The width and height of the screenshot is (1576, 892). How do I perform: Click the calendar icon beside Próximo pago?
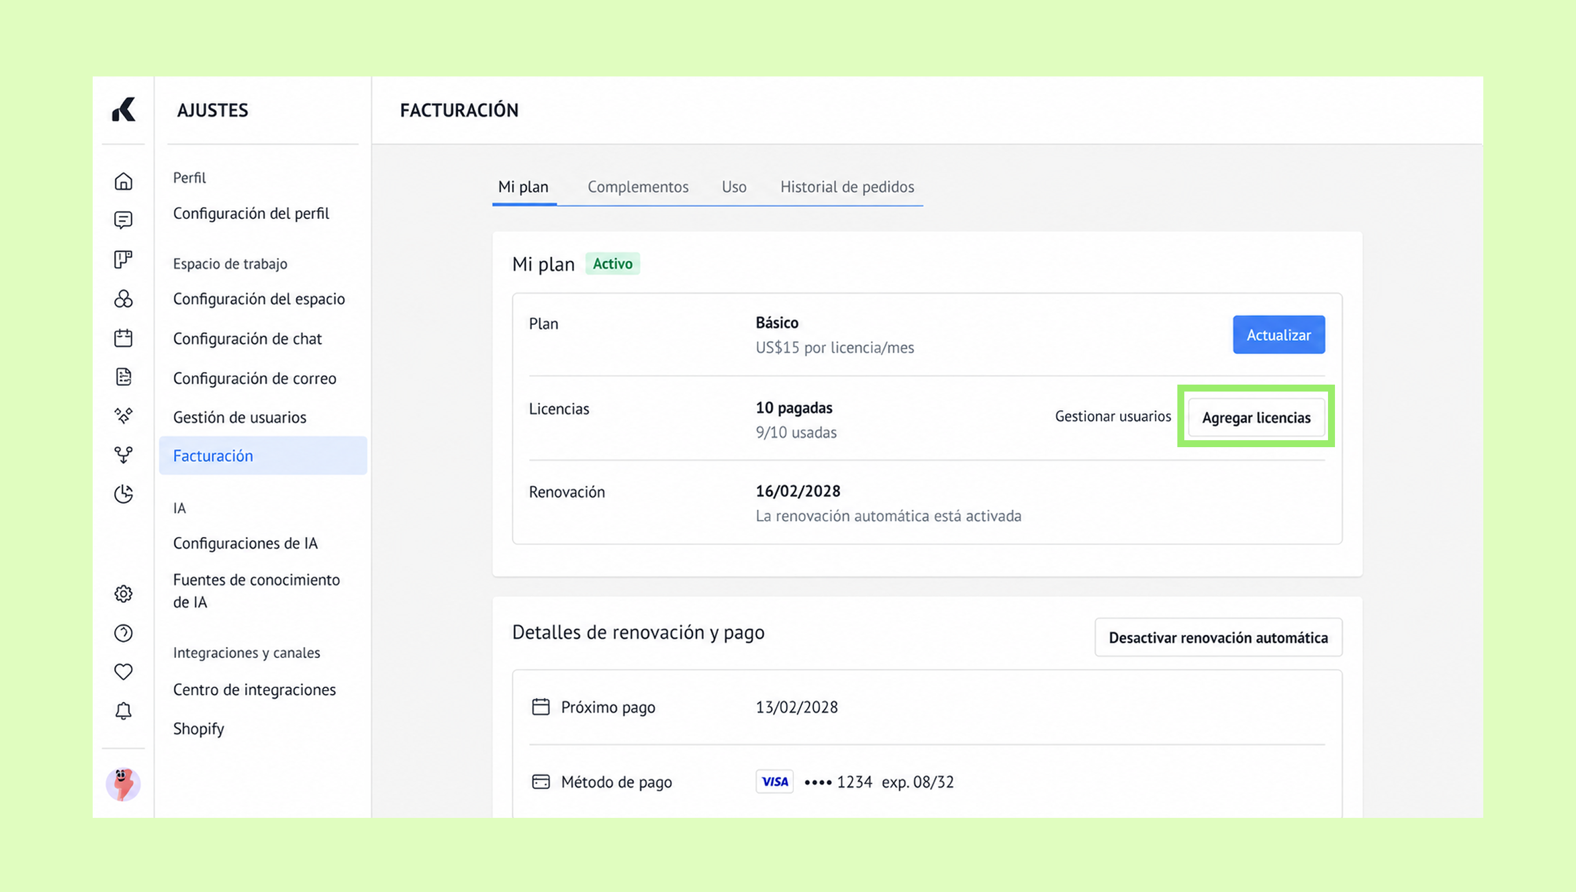[541, 707]
